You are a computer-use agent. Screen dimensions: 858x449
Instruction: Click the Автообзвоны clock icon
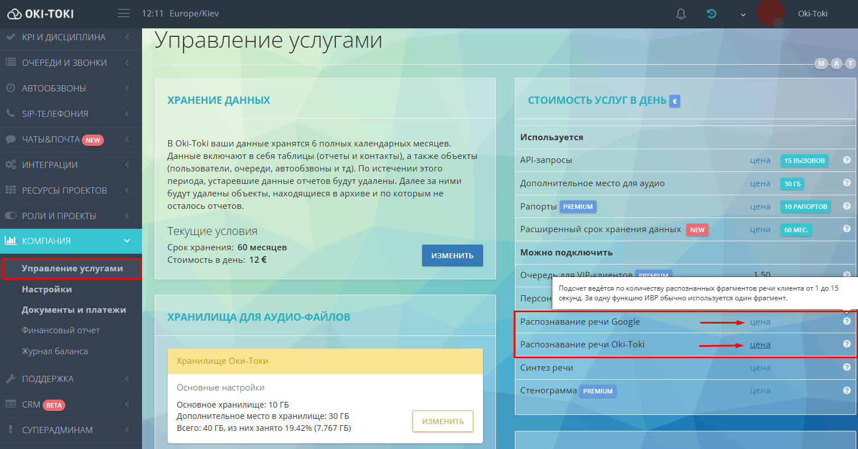(10, 88)
